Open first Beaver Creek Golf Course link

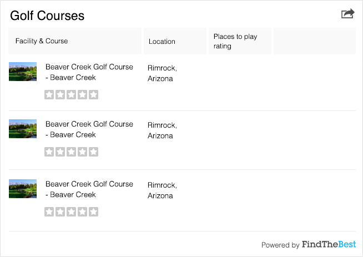89,72
